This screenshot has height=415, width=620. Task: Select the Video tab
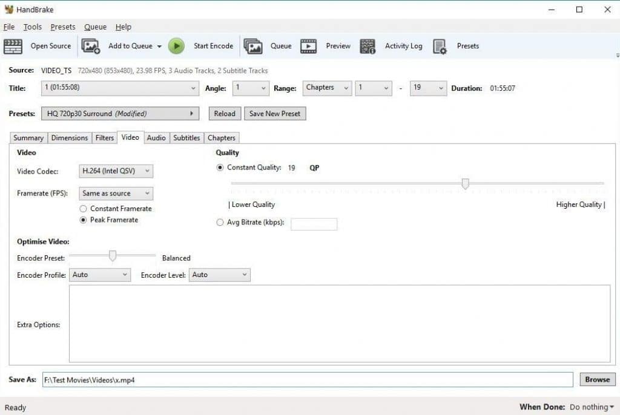tap(130, 137)
